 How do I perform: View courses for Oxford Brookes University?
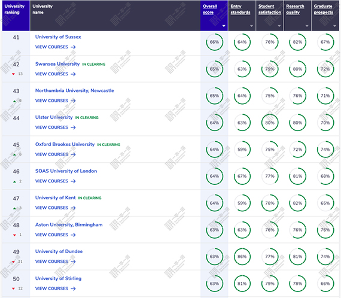tap(55, 154)
